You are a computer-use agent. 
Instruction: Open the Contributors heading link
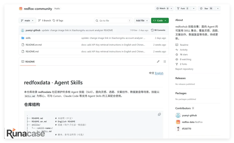pos(185,108)
